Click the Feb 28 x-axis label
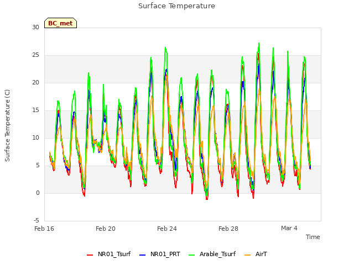Image resolution: width=354 pixels, height=265 pixels. [x=228, y=229]
